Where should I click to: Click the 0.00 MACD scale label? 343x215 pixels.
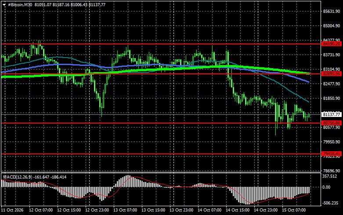pyautogui.click(x=326, y=187)
